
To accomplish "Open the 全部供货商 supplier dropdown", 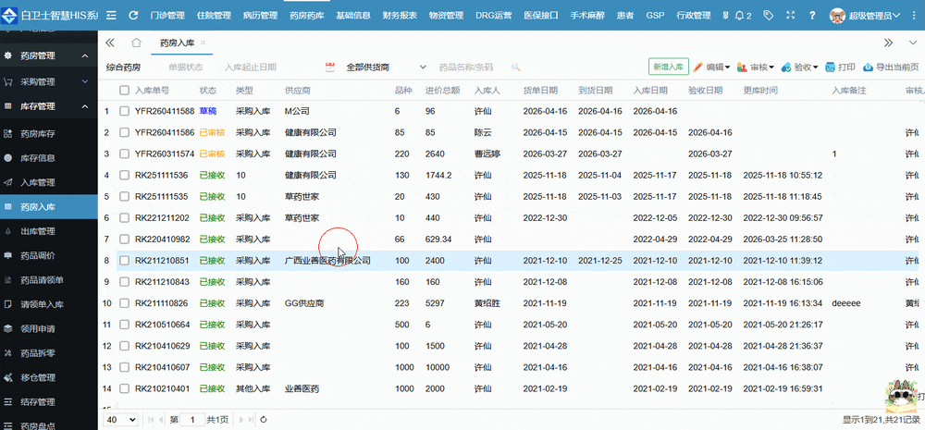I will pyautogui.click(x=386, y=68).
